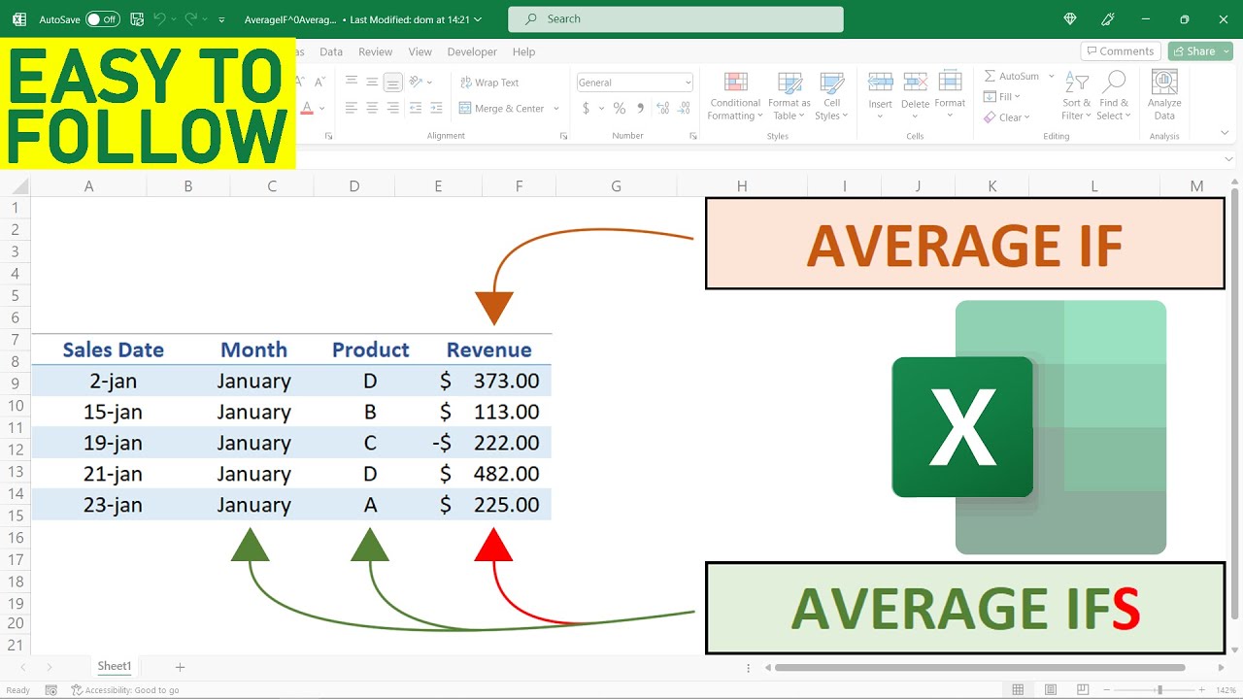Collapse the ribbon with the chevron
Screen dimensions: 1243x699
point(1225,134)
